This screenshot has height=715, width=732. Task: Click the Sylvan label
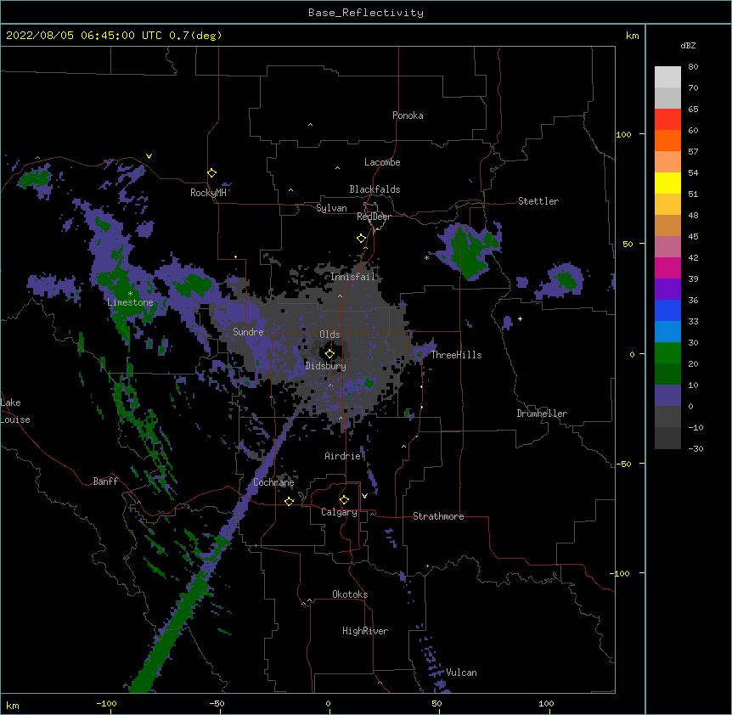pyautogui.click(x=331, y=208)
